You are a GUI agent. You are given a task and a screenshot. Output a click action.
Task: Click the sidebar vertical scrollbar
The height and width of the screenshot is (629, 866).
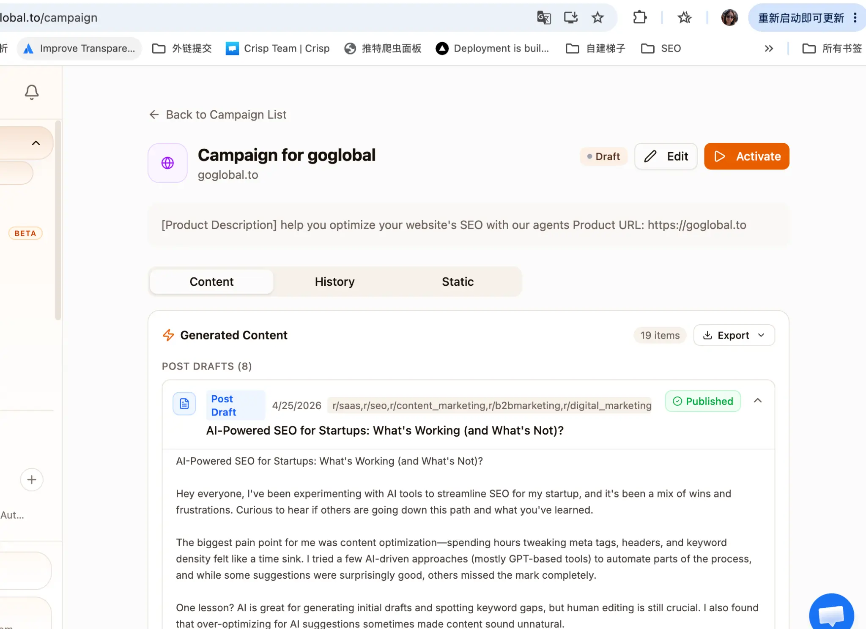pyautogui.click(x=58, y=220)
